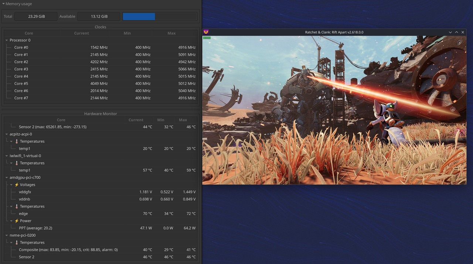Click the memory usage progress bar
Image resolution: width=473 pixels, height=264 pixels.
(160, 16)
